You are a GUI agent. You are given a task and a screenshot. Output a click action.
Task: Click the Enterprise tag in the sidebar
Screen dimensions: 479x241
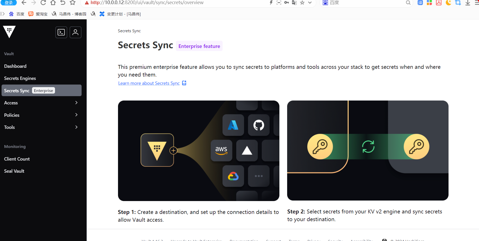click(x=43, y=90)
